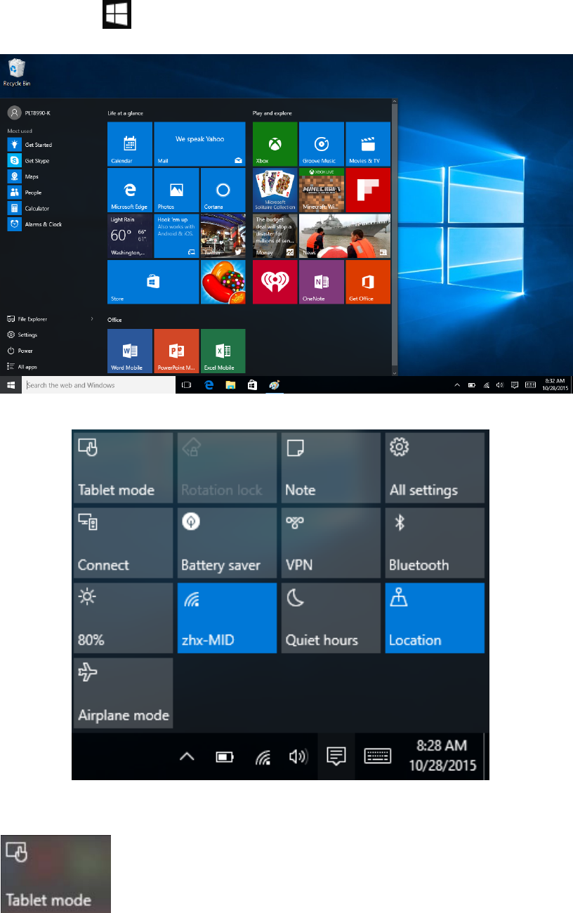Click the 8:28 AM 10/28/2015 clock
This screenshot has width=573, height=913.
[442, 756]
